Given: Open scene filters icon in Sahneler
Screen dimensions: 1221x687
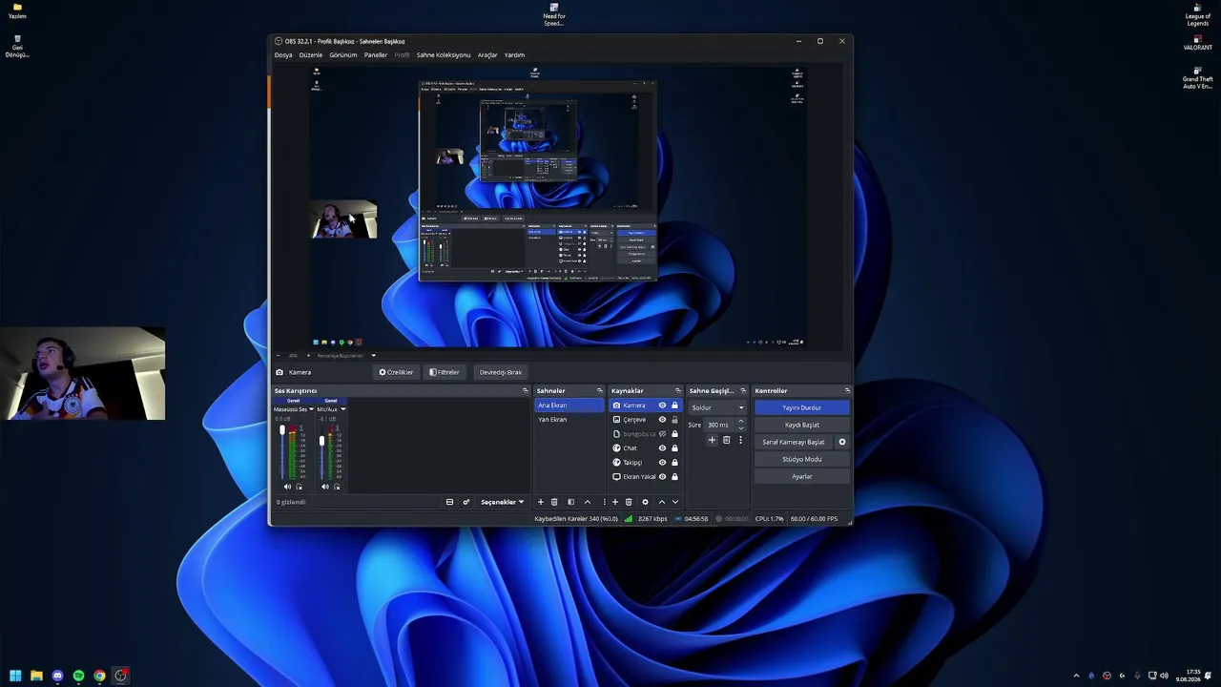Looking at the screenshot, I should click(570, 502).
